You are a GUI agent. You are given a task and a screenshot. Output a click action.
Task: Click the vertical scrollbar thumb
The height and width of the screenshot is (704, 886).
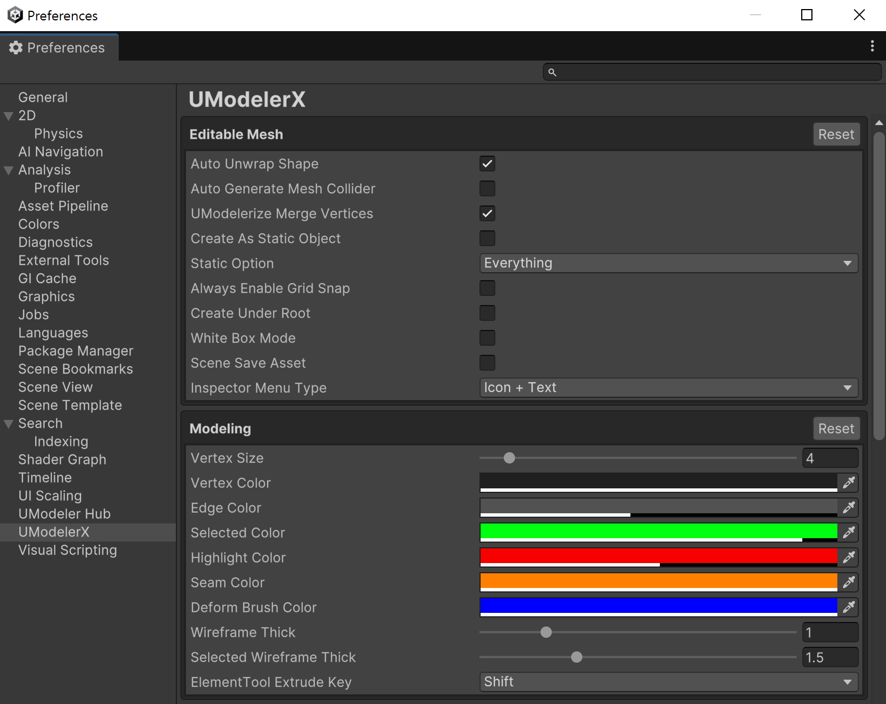[879, 286]
